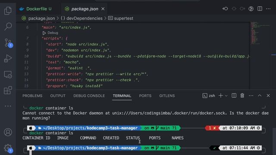Open the Accounts menu icon
276x155 pixels.
click(8, 132)
